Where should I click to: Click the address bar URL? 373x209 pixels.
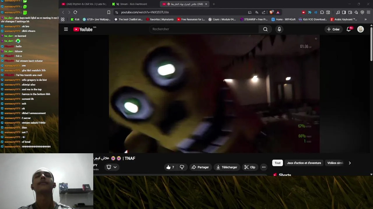click(145, 12)
